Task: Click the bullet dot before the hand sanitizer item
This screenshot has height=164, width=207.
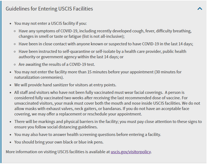Action: 11,85
